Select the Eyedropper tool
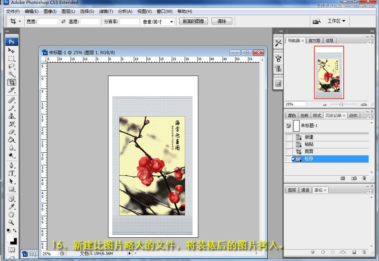 click(11, 207)
